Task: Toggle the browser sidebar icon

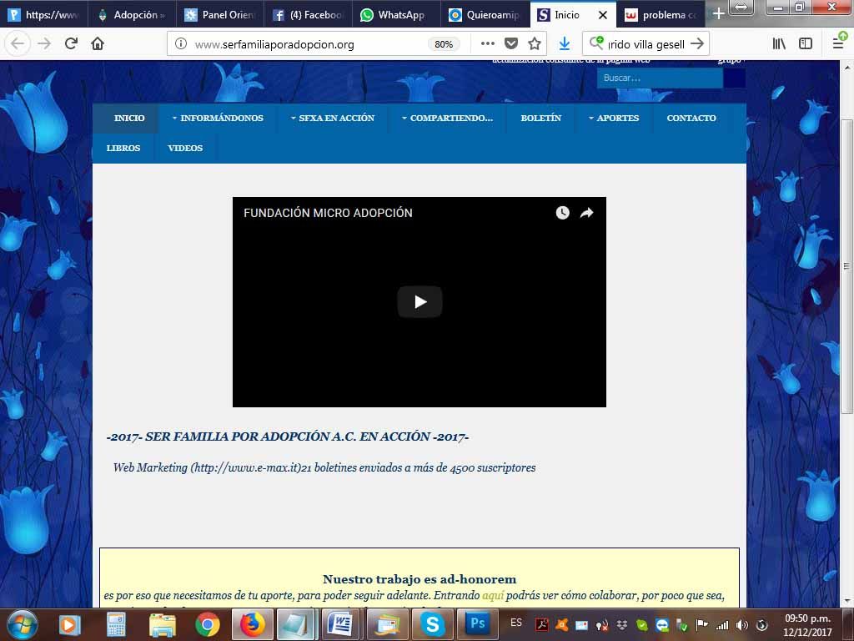Action: click(806, 43)
